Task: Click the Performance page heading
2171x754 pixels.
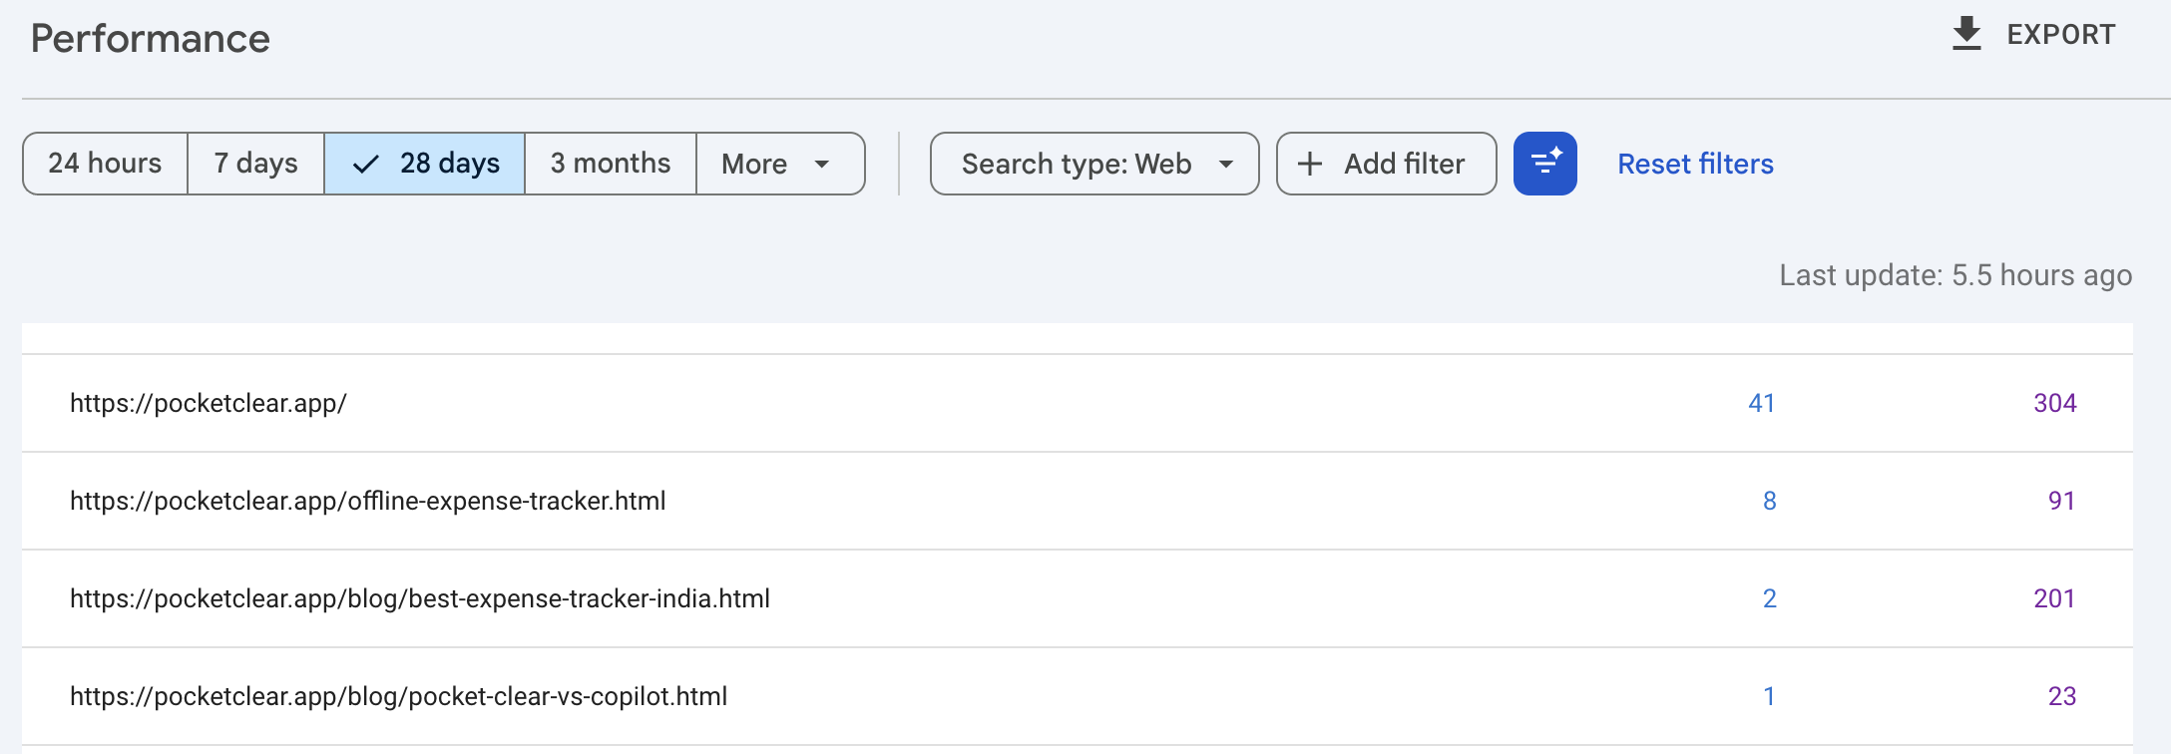Action: coord(151,39)
